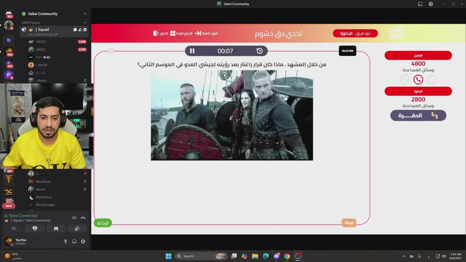Toggle Discord headphones deafen
Screen dimensions: 466x262
tap(74, 241)
